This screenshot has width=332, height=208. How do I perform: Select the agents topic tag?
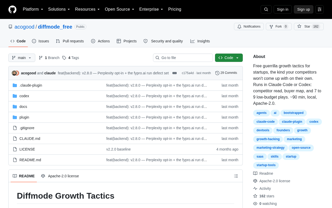pyautogui.click(x=261, y=113)
